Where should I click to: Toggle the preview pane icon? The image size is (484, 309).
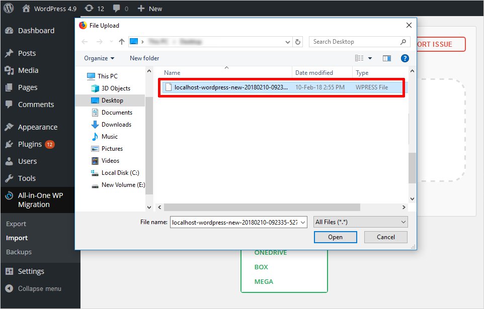[x=386, y=58]
